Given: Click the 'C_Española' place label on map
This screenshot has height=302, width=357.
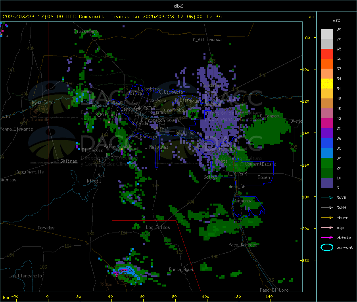Looking at the screenshot, I should [x=171, y=92].
